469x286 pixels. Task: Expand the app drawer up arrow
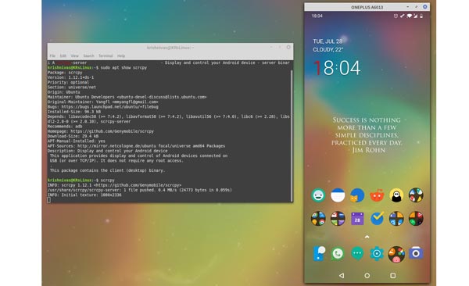pos(367,237)
